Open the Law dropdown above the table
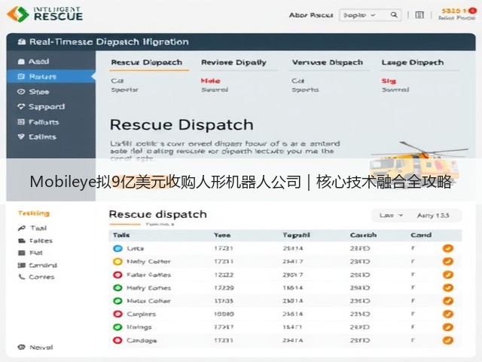 point(391,215)
